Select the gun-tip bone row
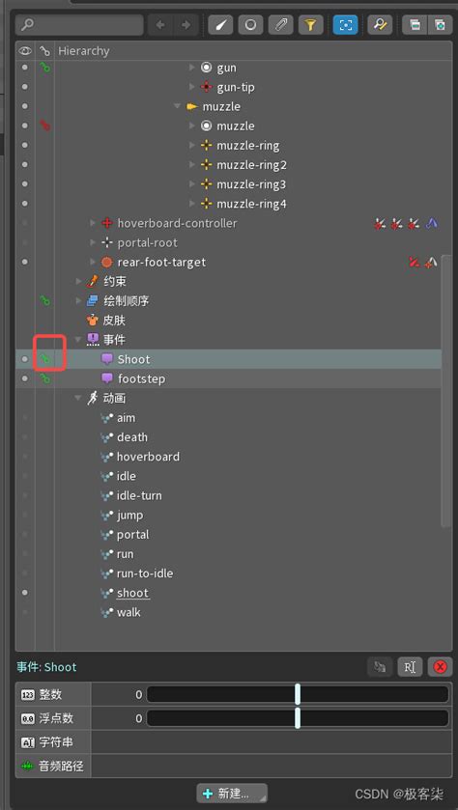The width and height of the screenshot is (458, 810). coord(235,87)
